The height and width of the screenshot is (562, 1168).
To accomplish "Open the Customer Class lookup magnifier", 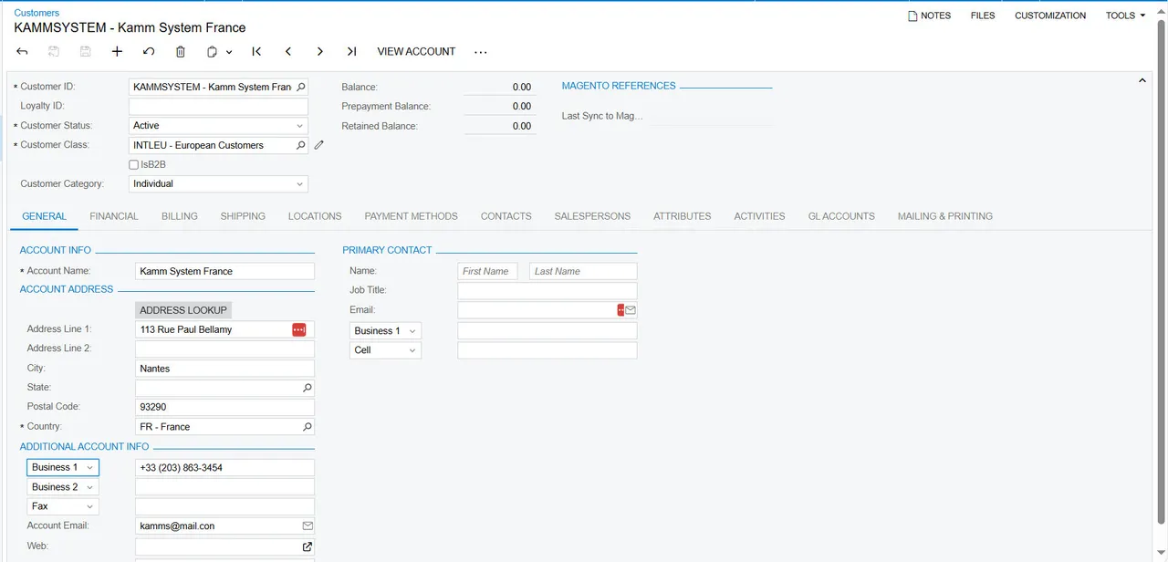I will pos(301,145).
